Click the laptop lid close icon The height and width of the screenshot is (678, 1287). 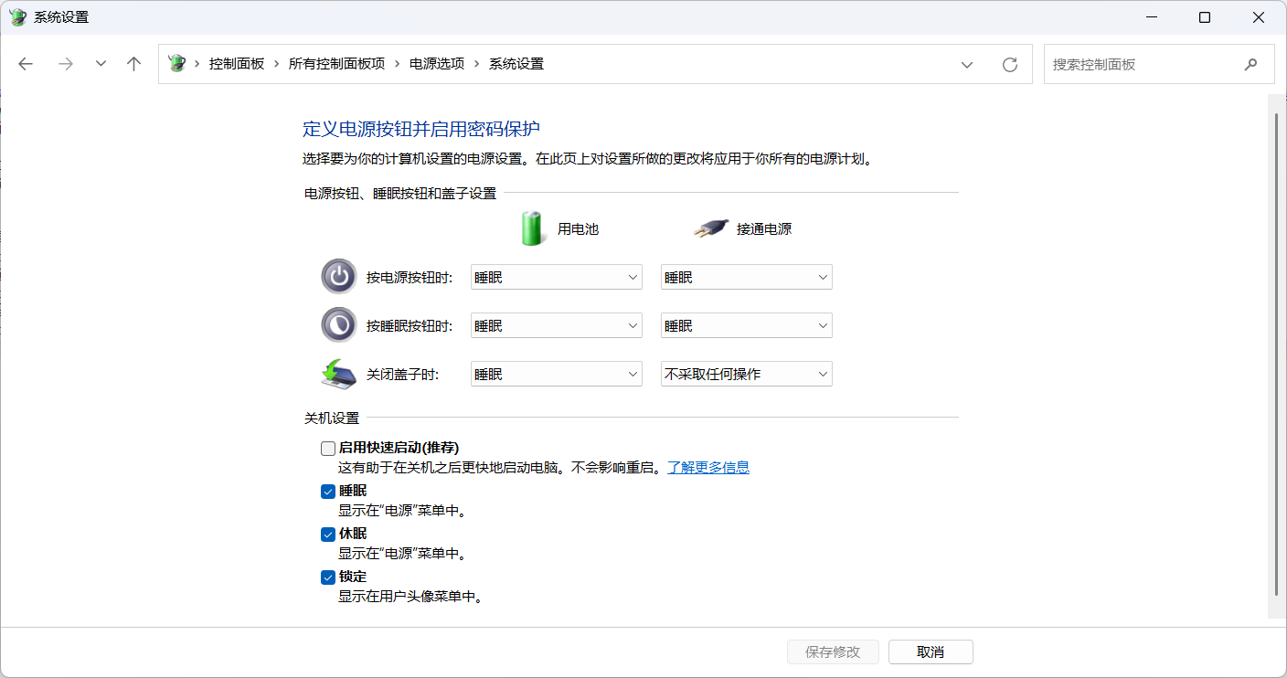pos(339,373)
